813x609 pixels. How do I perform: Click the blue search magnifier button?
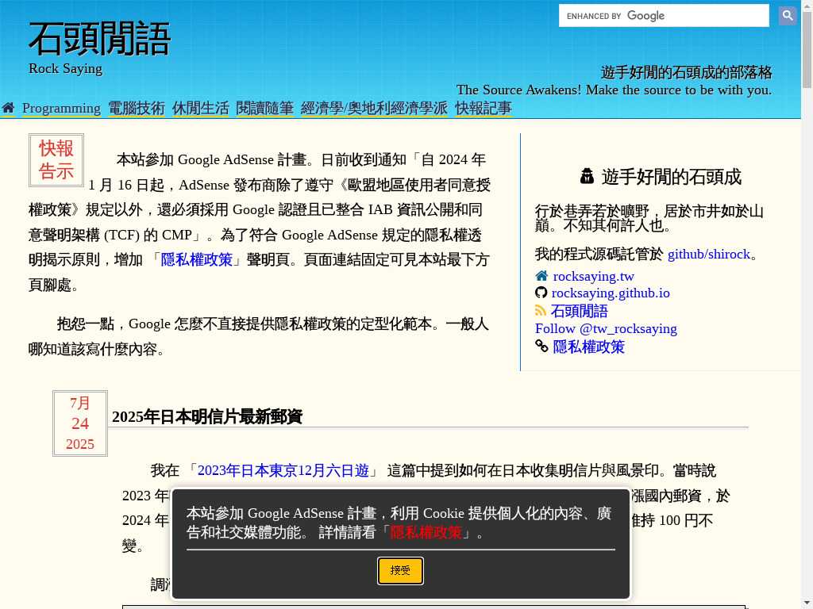pos(787,15)
